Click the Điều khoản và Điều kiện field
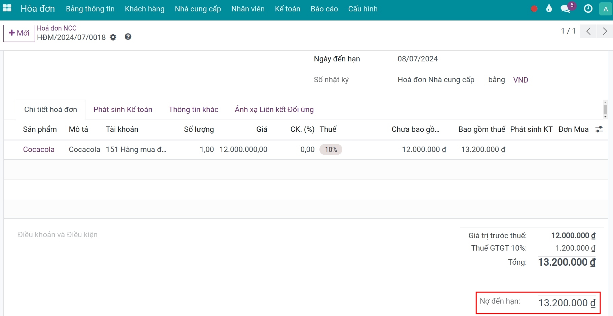Image resolution: width=613 pixels, height=316 pixels. (58, 234)
